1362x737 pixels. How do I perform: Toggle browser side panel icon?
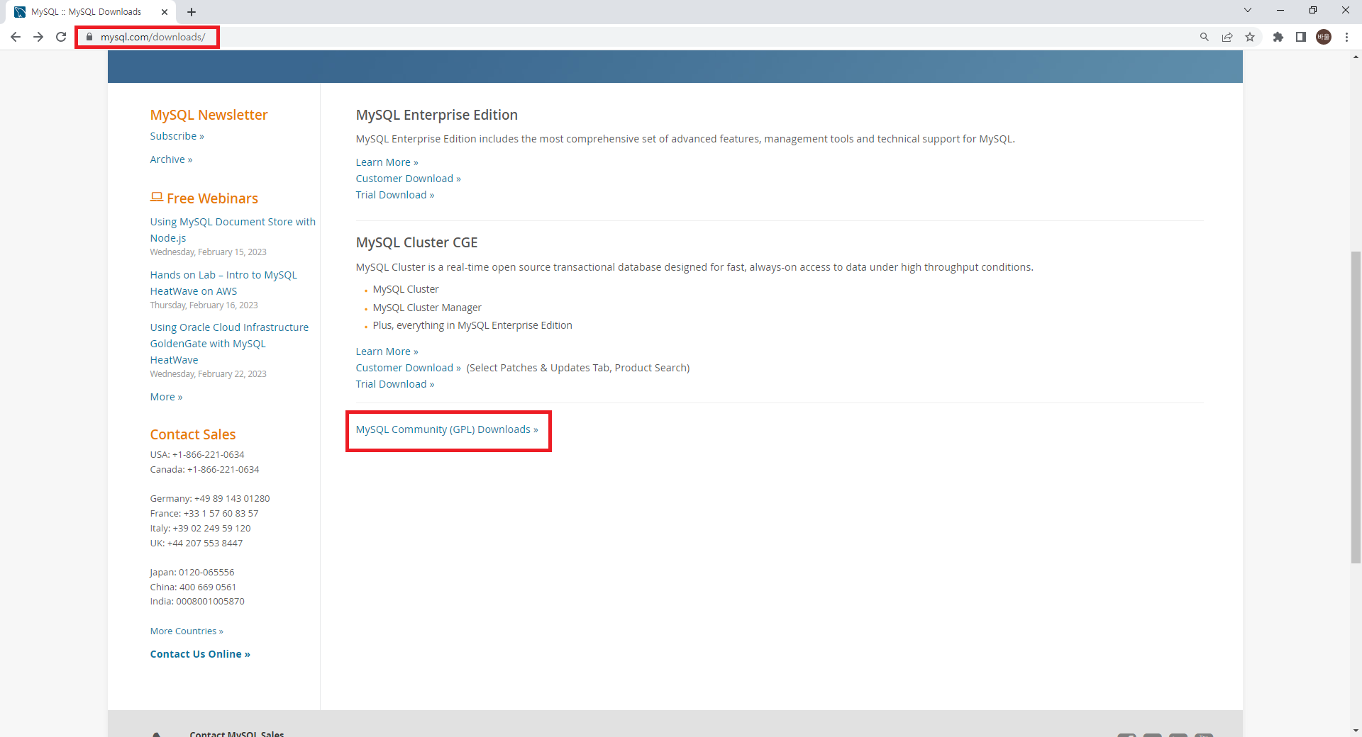pyautogui.click(x=1301, y=37)
